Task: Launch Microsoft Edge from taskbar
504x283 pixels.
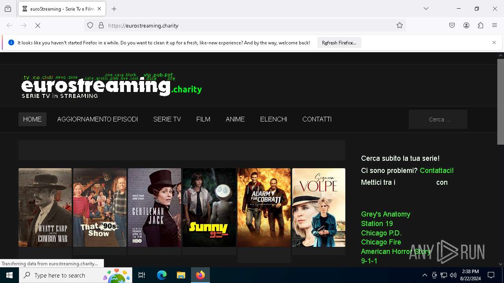Action: pyautogui.click(x=162, y=275)
